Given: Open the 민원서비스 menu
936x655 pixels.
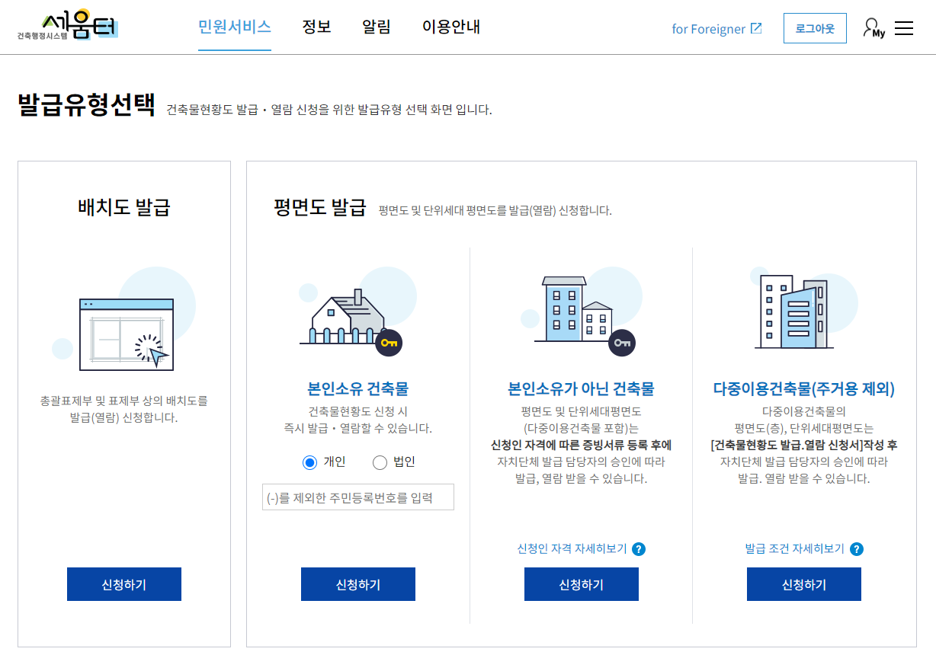Looking at the screenshot, I should tap(234, 25).
